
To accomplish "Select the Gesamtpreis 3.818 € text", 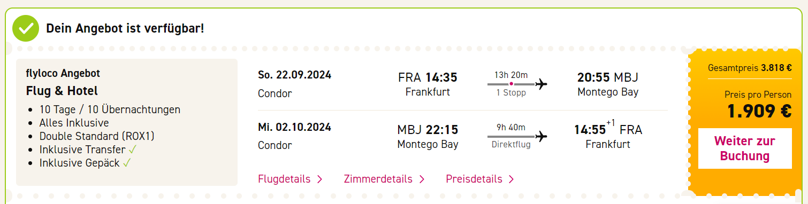I will click(750, 68).
